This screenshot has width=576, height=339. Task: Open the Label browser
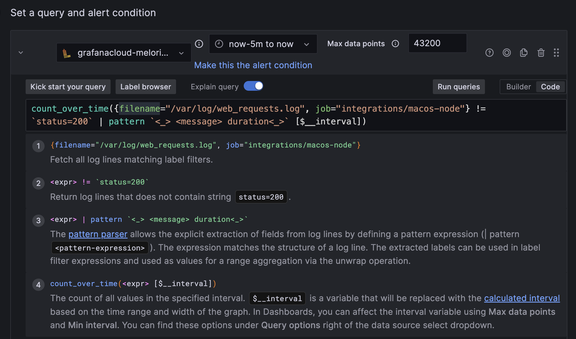(146, 87)
